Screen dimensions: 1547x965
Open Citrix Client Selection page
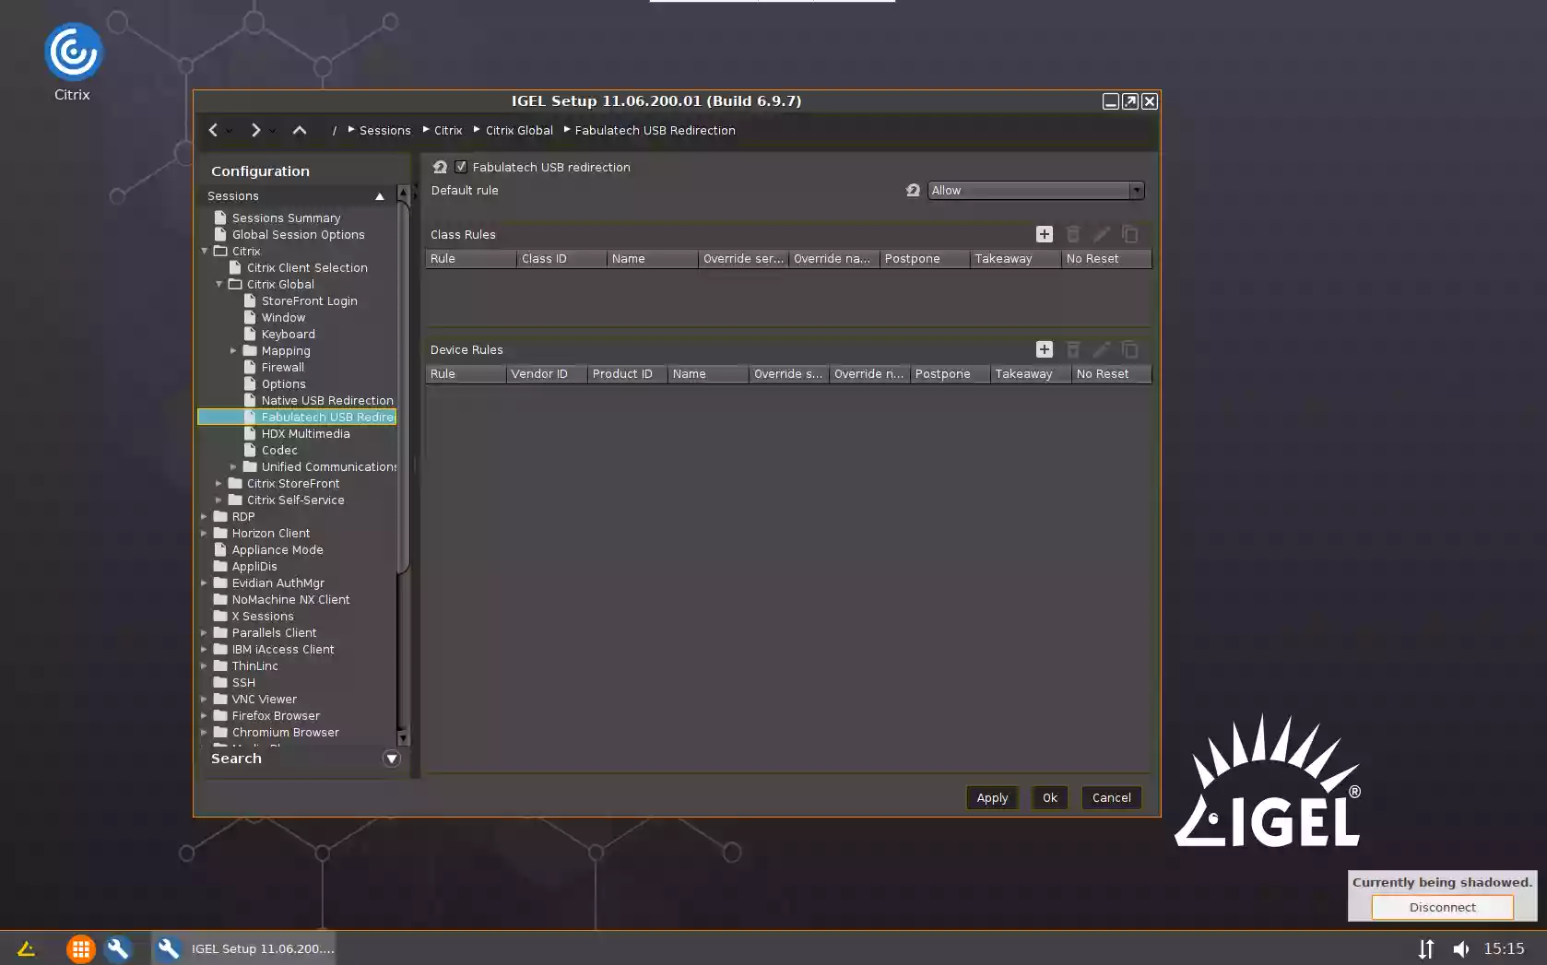point(307,267)
